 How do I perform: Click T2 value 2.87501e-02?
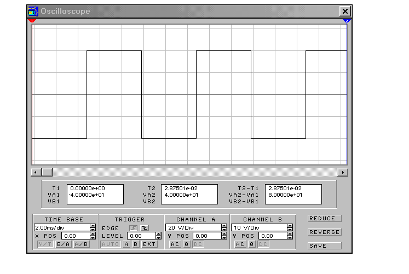pyautogui.click(x=181, y=188)
